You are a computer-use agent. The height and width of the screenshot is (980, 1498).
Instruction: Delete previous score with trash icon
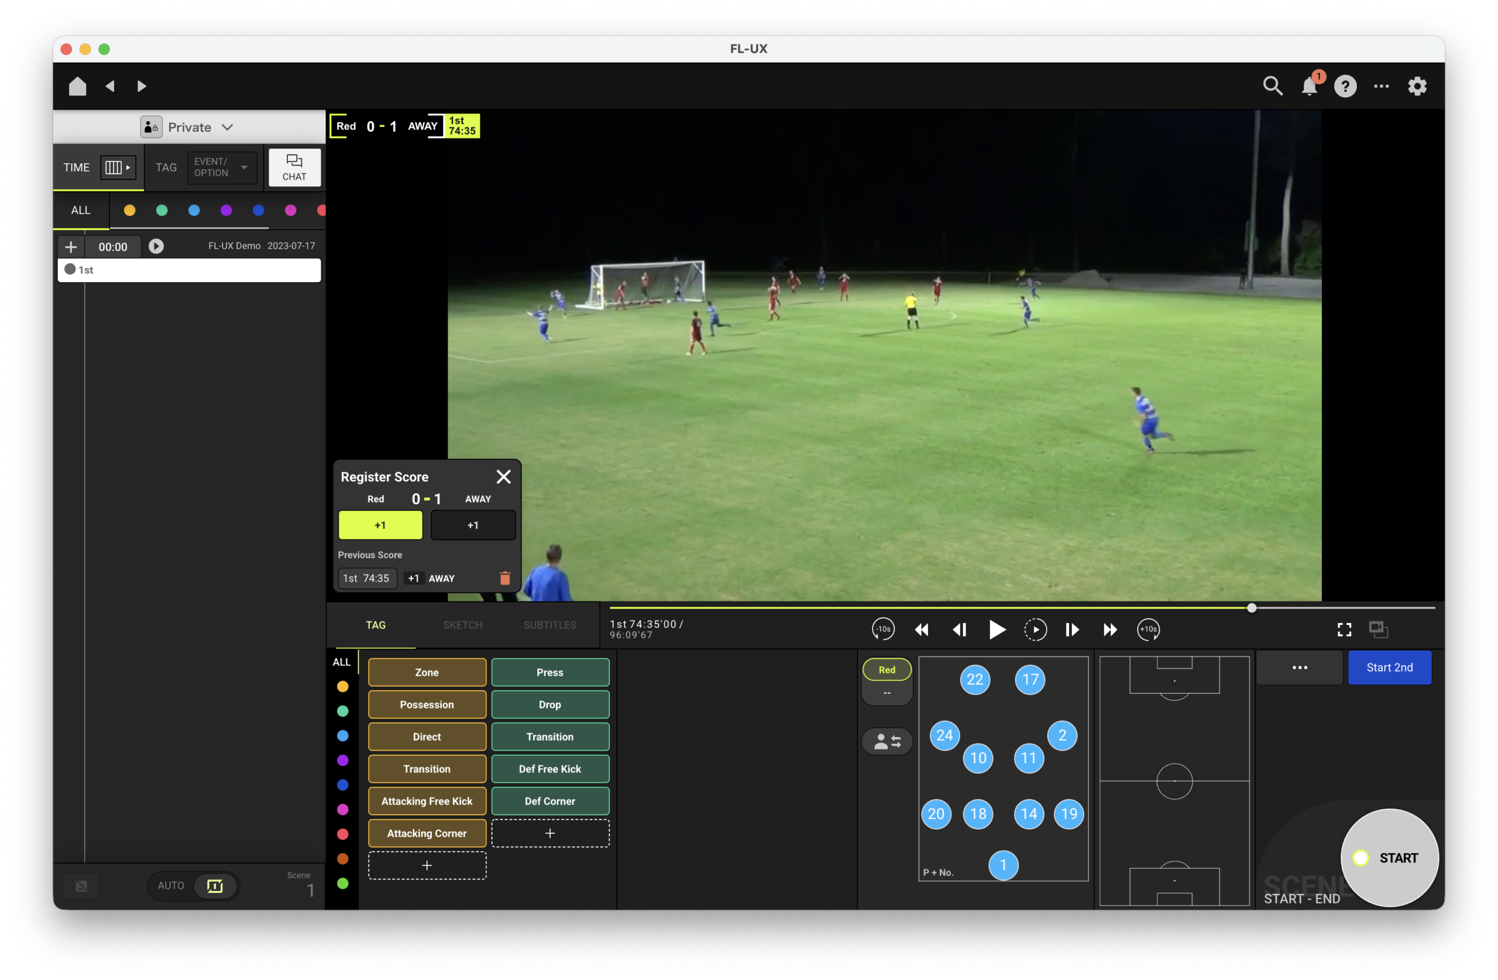click(505, 579)
